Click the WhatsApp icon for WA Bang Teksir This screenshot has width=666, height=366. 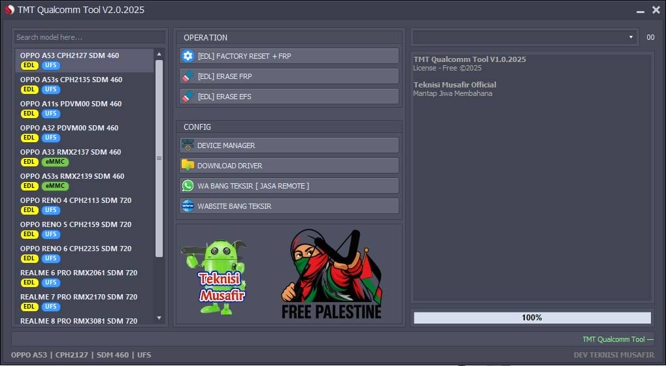[x=188, y=186]
